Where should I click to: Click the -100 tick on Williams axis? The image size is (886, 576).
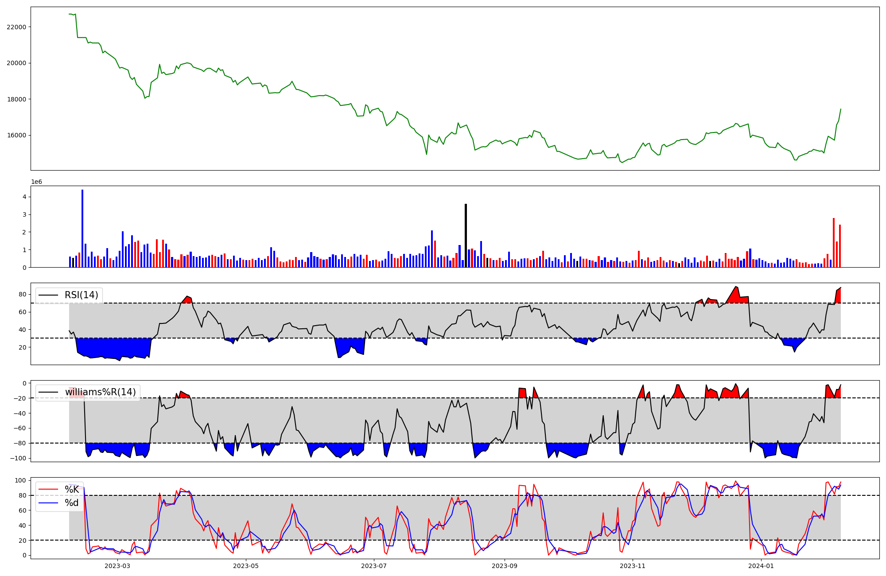(18, 458)
